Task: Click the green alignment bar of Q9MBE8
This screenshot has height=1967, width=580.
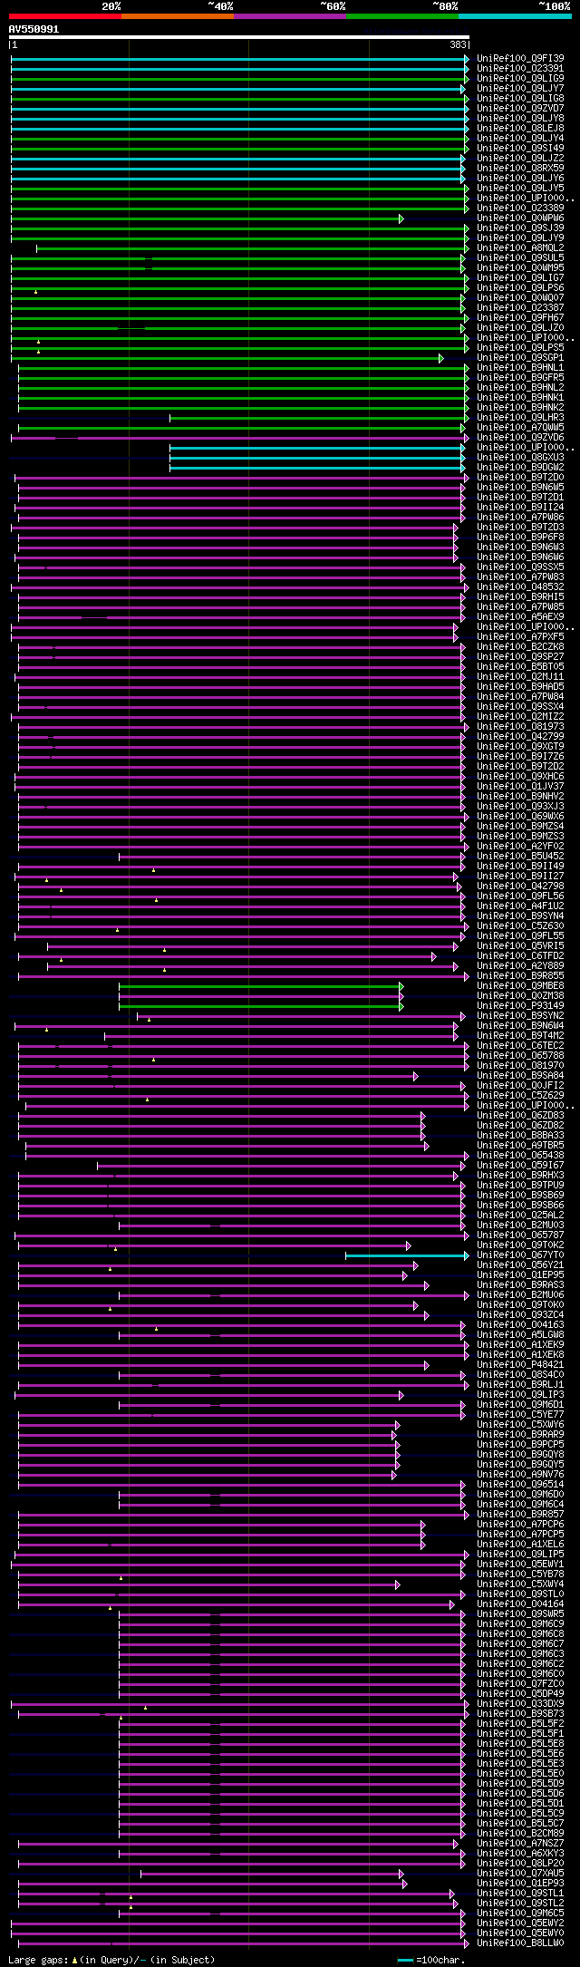Action: point(261,986)
